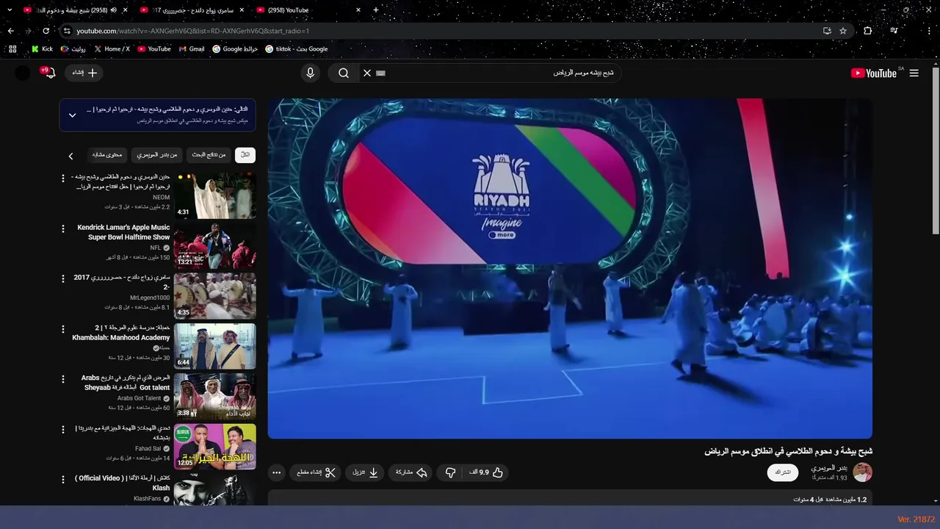Clear the search box with X
Image resolution: width=940 pixels, height=529 pixels.
(x=367, y=73)
